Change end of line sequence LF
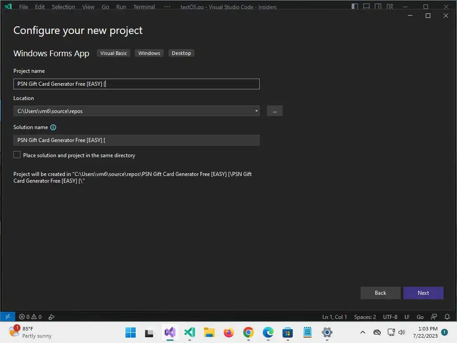 407,317
